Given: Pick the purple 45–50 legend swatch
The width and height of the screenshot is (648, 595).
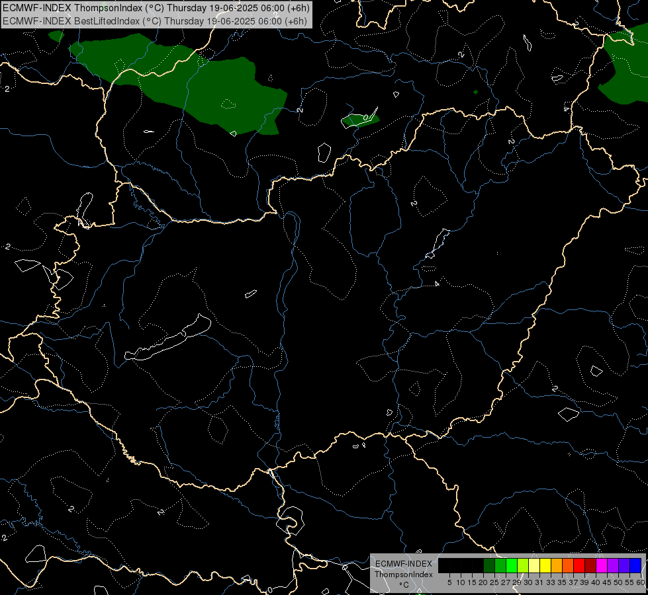Looking at the screenshot, I should pos(613,565).
